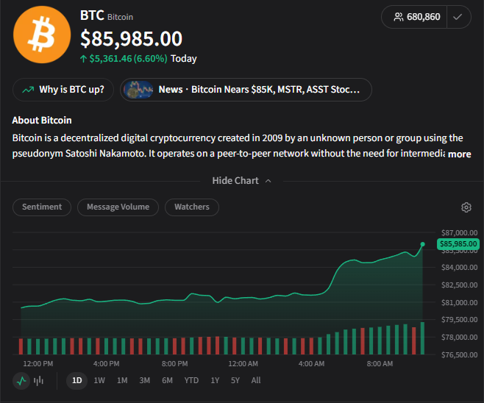Select the 1W time range

(99, 381)
